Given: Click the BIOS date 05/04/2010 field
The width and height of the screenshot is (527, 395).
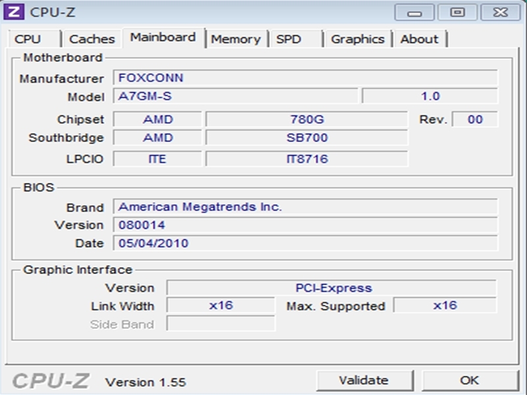Looking at the screenshot, I should click(x=305, y=243).
